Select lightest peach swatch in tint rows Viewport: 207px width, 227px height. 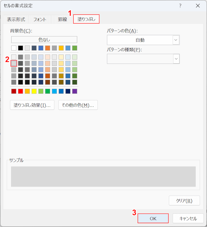click(48, 57)
